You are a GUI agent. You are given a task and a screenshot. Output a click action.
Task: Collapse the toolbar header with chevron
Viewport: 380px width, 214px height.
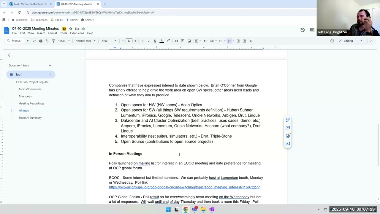pos(371,41)
